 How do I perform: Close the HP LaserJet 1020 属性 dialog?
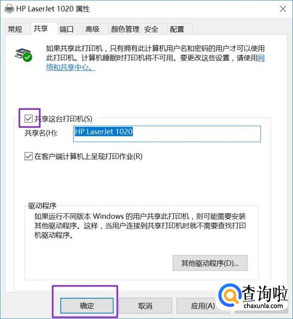[283, 9]
